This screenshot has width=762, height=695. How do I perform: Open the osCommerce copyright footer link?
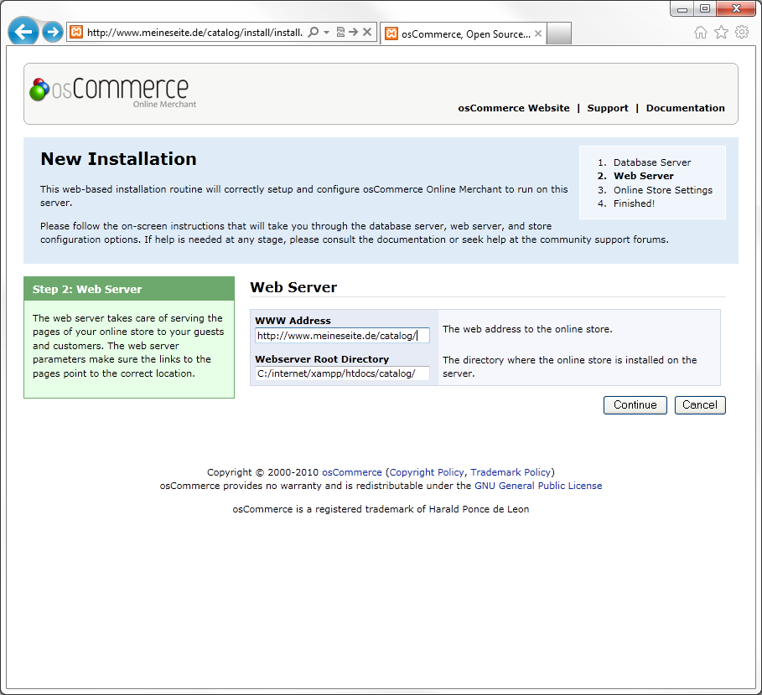(x=352, y=472)
